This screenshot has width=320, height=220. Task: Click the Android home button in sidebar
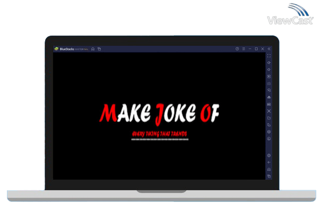269,170
